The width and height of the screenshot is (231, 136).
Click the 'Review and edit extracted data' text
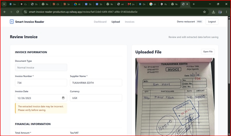pyautogui.click(x=193, y=37)
